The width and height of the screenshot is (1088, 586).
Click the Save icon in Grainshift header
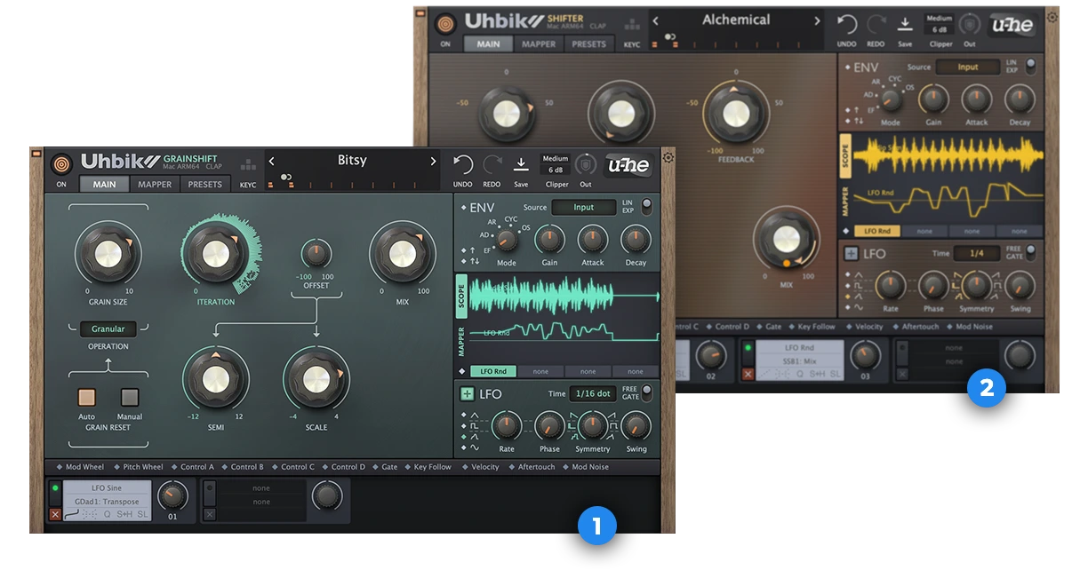[x=521, y=165]
